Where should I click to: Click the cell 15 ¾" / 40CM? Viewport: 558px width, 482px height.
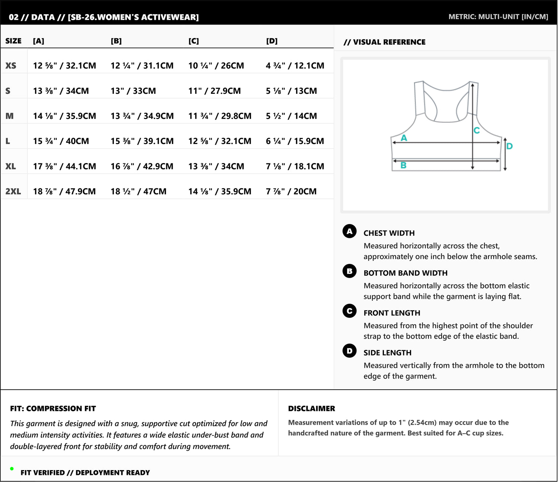pos(61,141)
